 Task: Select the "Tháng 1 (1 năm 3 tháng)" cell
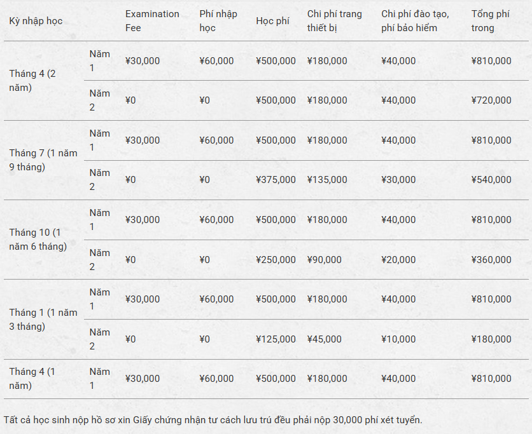(x=43, y=320)
